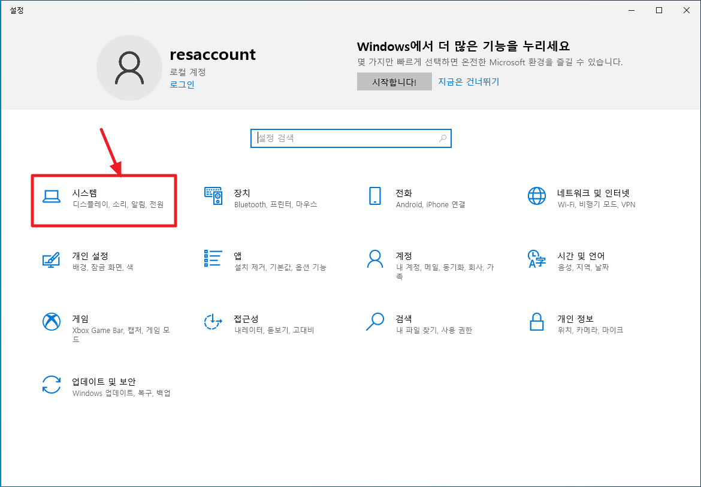Open the 시스템 laptop icon

52,196
